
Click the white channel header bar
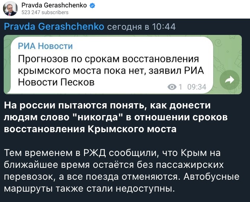[125, 9]
